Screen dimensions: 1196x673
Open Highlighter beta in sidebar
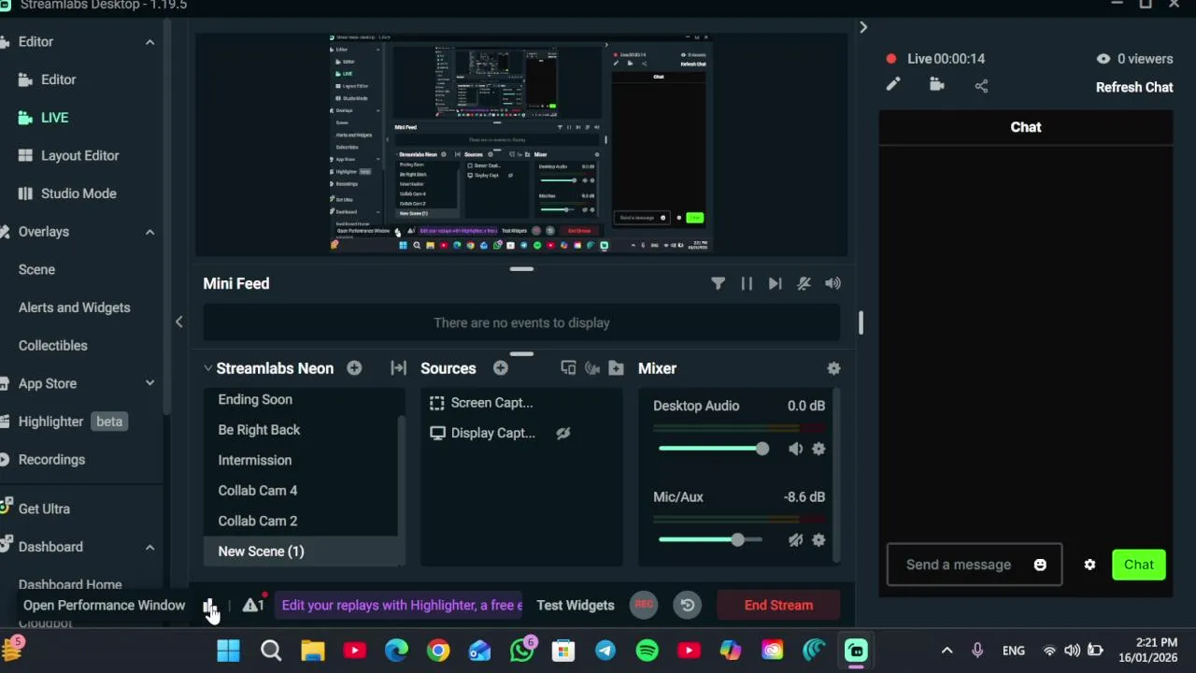tap(64, 422)
